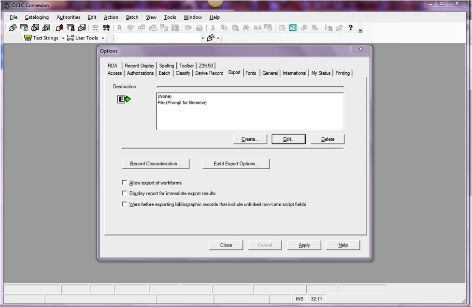The width and height of the screenshot is (472, 307).
Task: Open the ALA diacritics character tool
Action: (x=257, y=28)
